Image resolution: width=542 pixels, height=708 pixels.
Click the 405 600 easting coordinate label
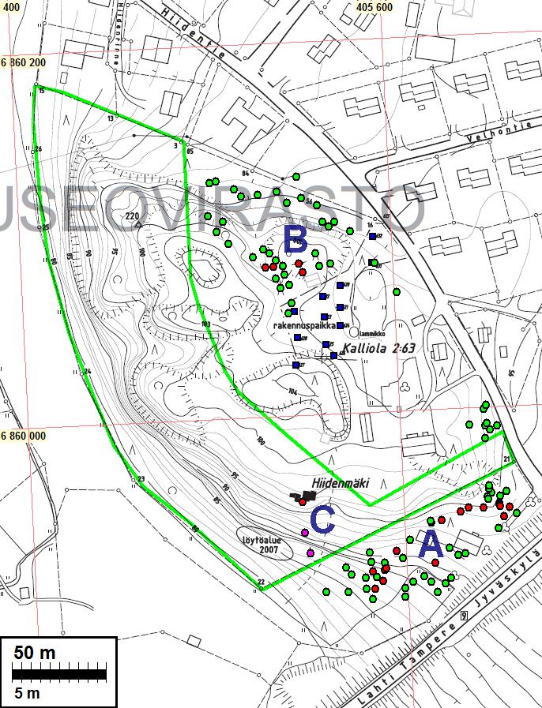[375, 7]
